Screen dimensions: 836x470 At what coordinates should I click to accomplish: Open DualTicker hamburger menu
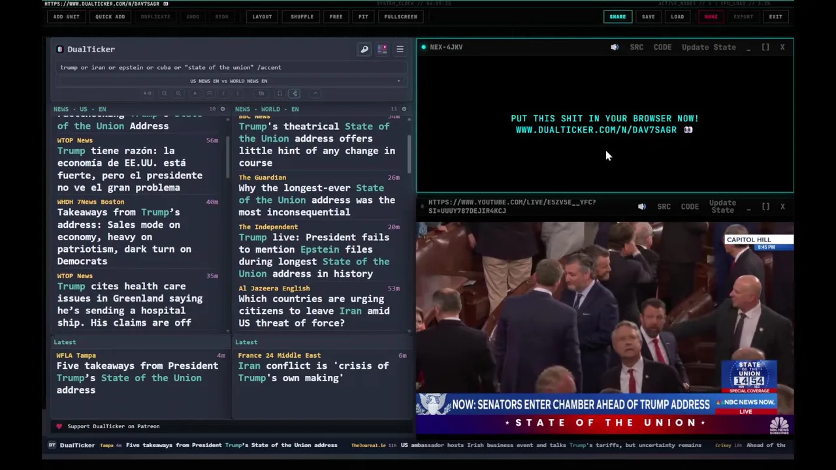coord(400,49)
